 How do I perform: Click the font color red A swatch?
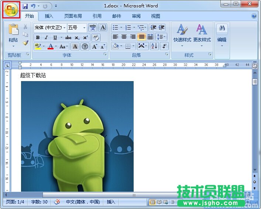click(51, 46)
